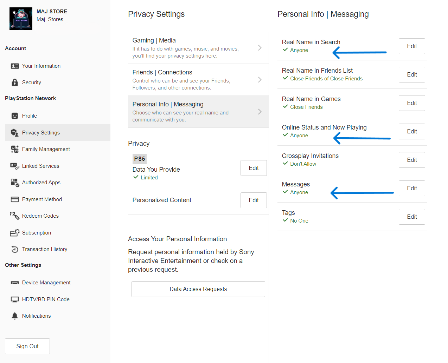Expand Friends | Connections with its chevron
The width and height of the screenshot is (448, 363).
tap(260, 80)
